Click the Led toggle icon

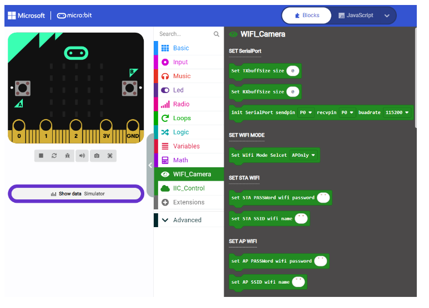tap(165, 90)
